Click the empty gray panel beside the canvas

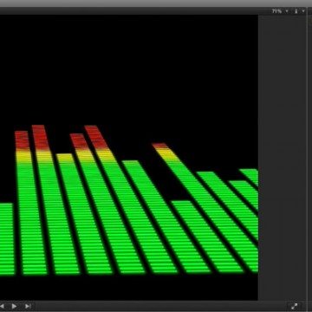(282, 158)
